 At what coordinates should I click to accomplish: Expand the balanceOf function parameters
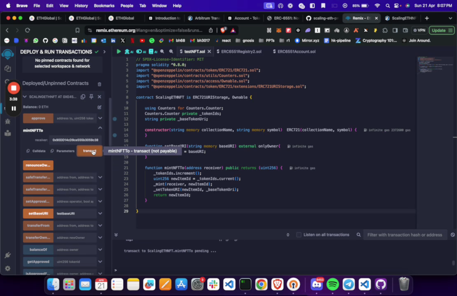(x=100, y=250)
